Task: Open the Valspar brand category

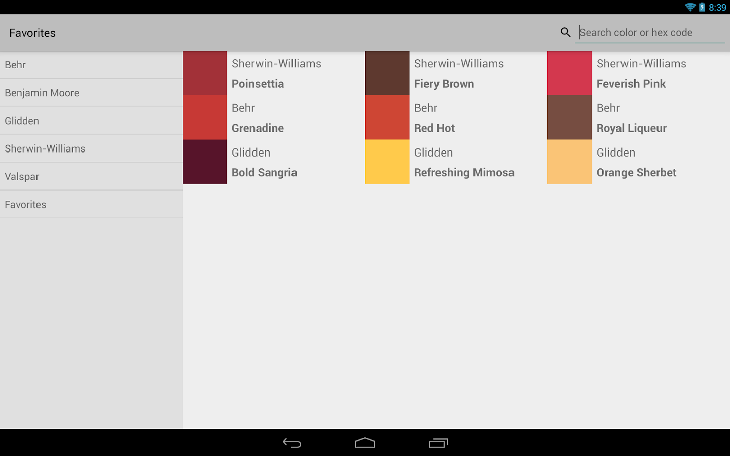Action: coord(91,176)
